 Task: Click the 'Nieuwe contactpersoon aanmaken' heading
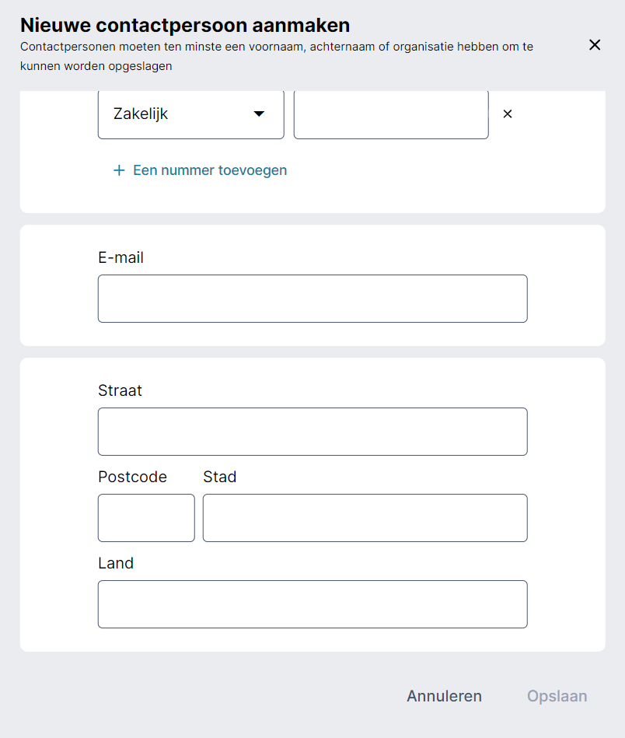pyautogui.click(x=185, y=26)
